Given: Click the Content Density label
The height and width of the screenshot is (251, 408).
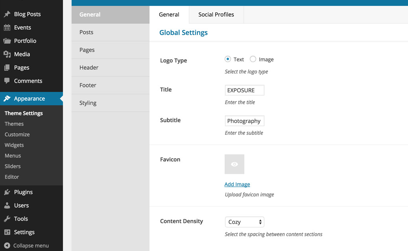Looking at the screenshot, I should [x=182, y=221].
